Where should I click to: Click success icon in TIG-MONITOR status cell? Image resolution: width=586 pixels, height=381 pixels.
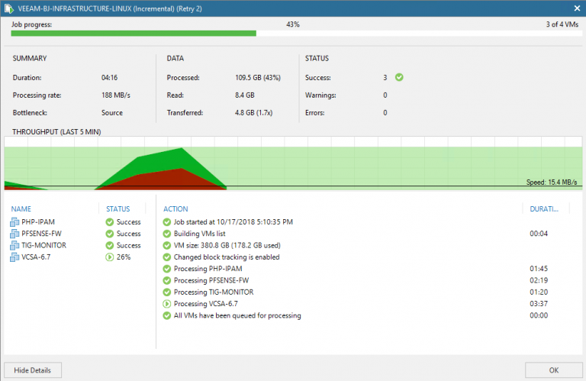point(110,245)
